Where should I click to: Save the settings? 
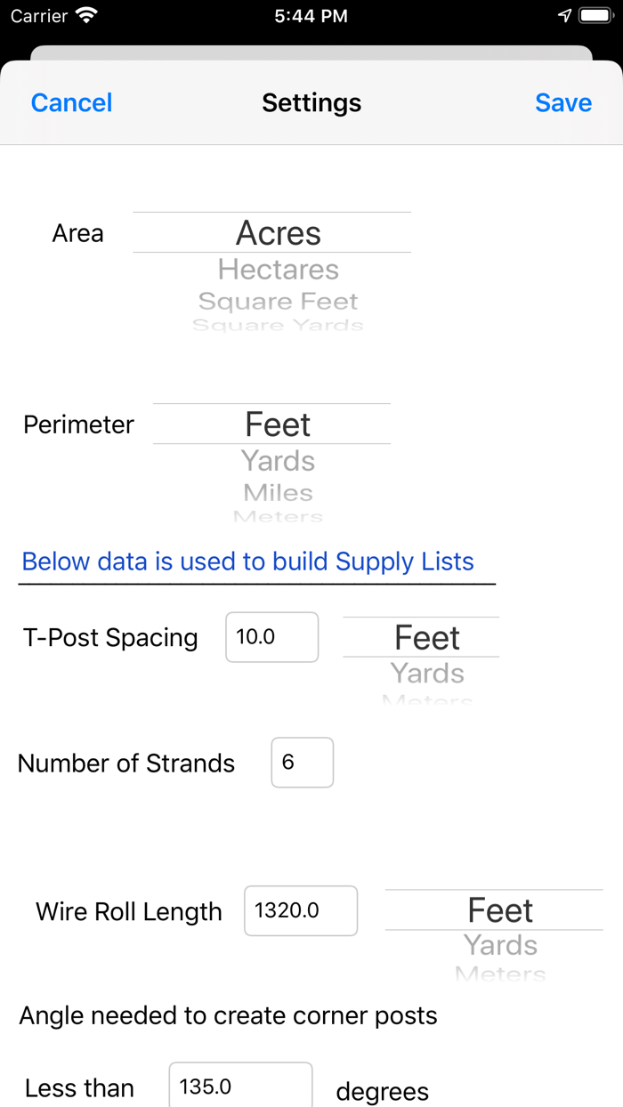(x=562, y=103)
